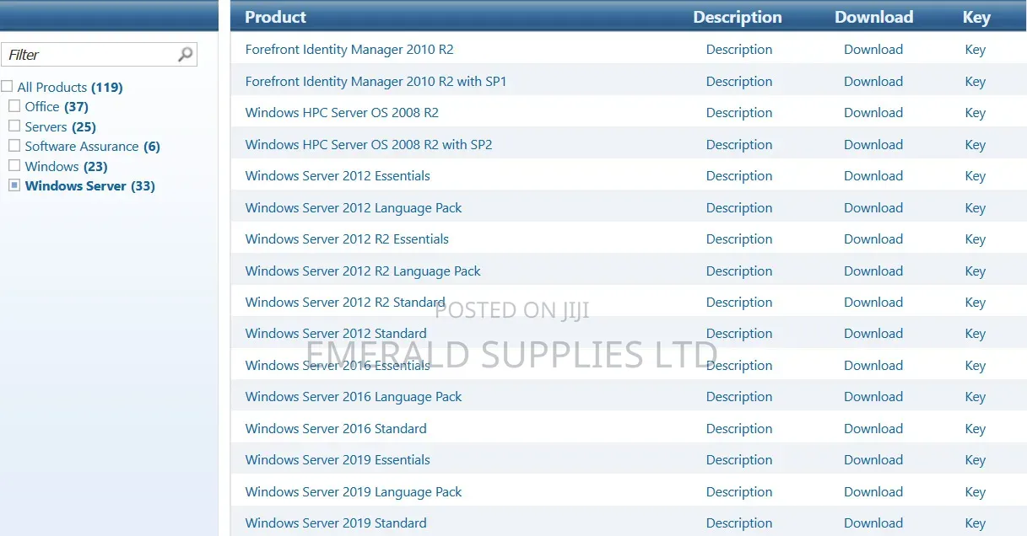The height and width of the screenshot is (536, 1027).
Task: Select the Servers (25) category label
Action: (61, 127)
